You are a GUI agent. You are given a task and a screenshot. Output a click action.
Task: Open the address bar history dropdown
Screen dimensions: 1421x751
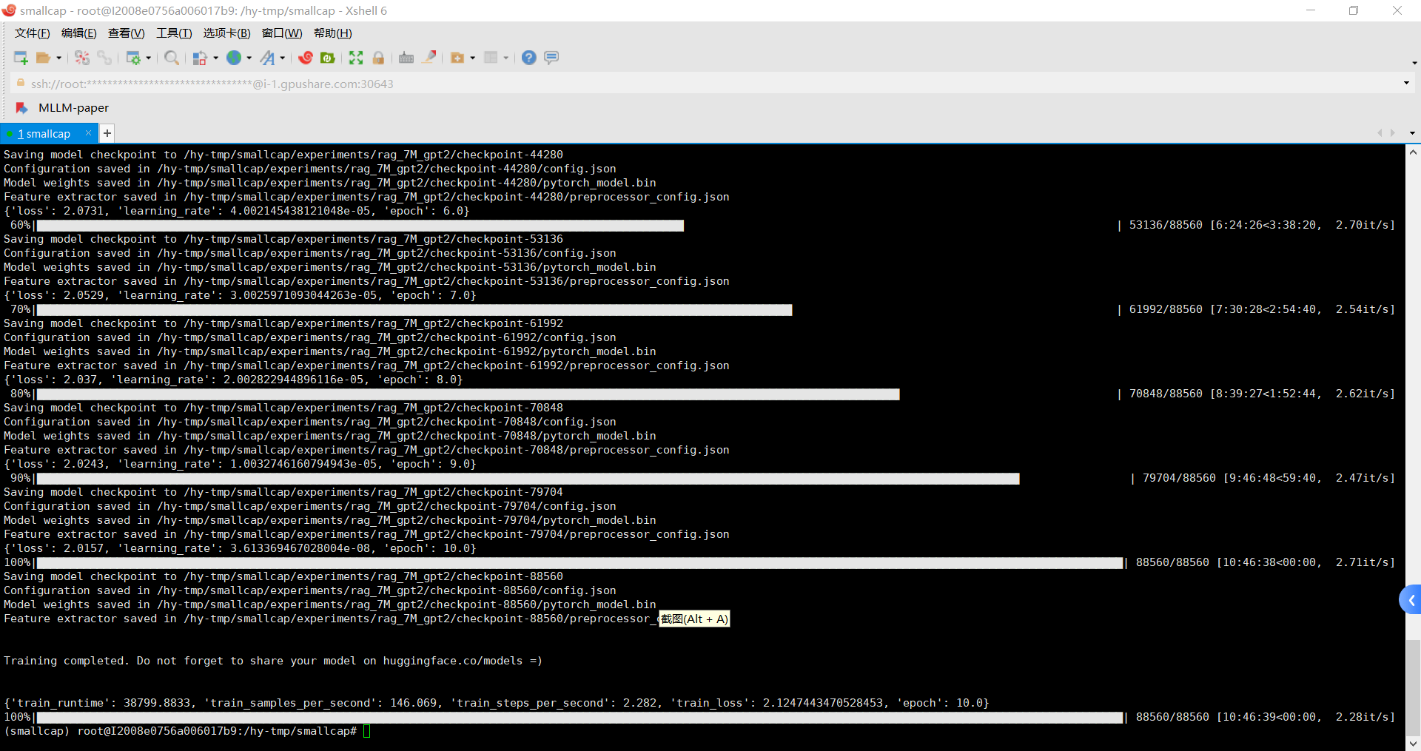point(1406,83)
